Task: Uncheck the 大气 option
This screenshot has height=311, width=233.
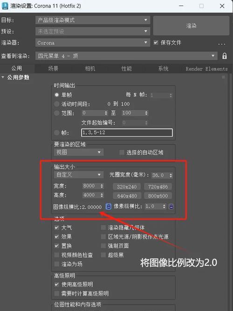Action: click(56, 227)
